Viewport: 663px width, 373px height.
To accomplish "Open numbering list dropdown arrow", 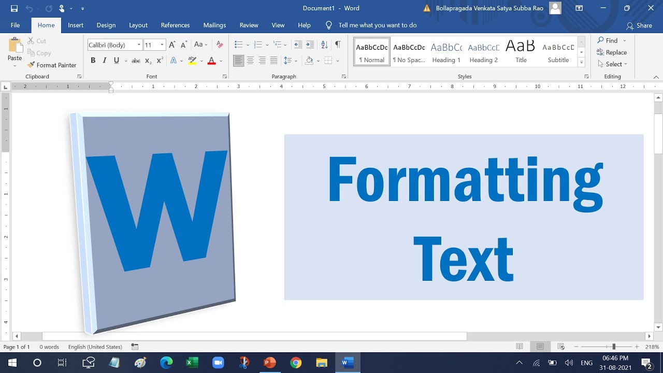I will 267,45.
